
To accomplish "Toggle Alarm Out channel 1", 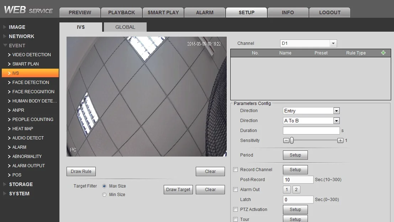I will [287, 190].
